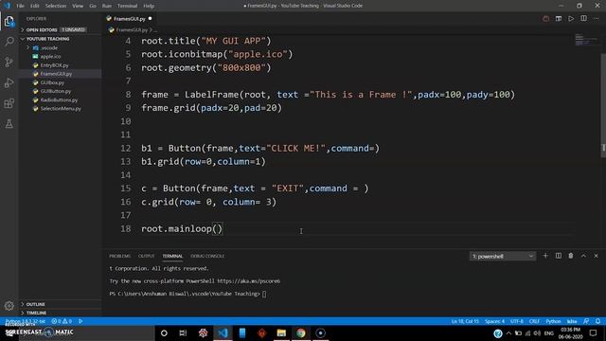
Task: Open the Help menu
Action: (x=149, y=6)
